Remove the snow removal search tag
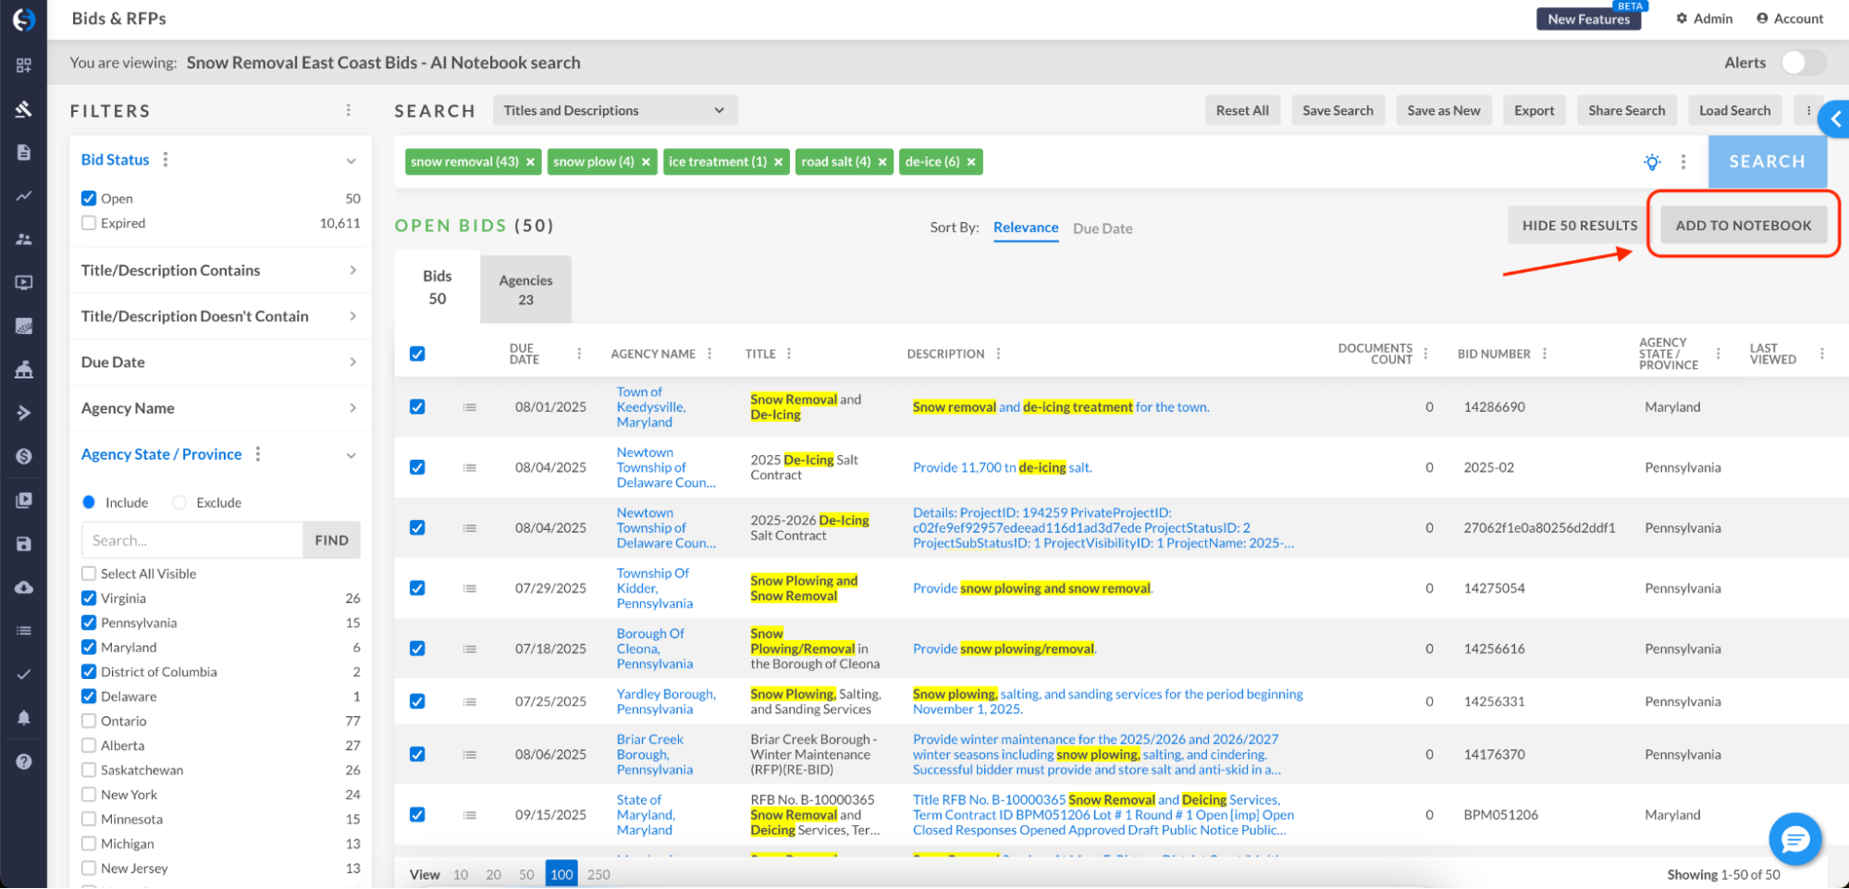This screenshot has height=889, width=1849. tap(531, 162)
